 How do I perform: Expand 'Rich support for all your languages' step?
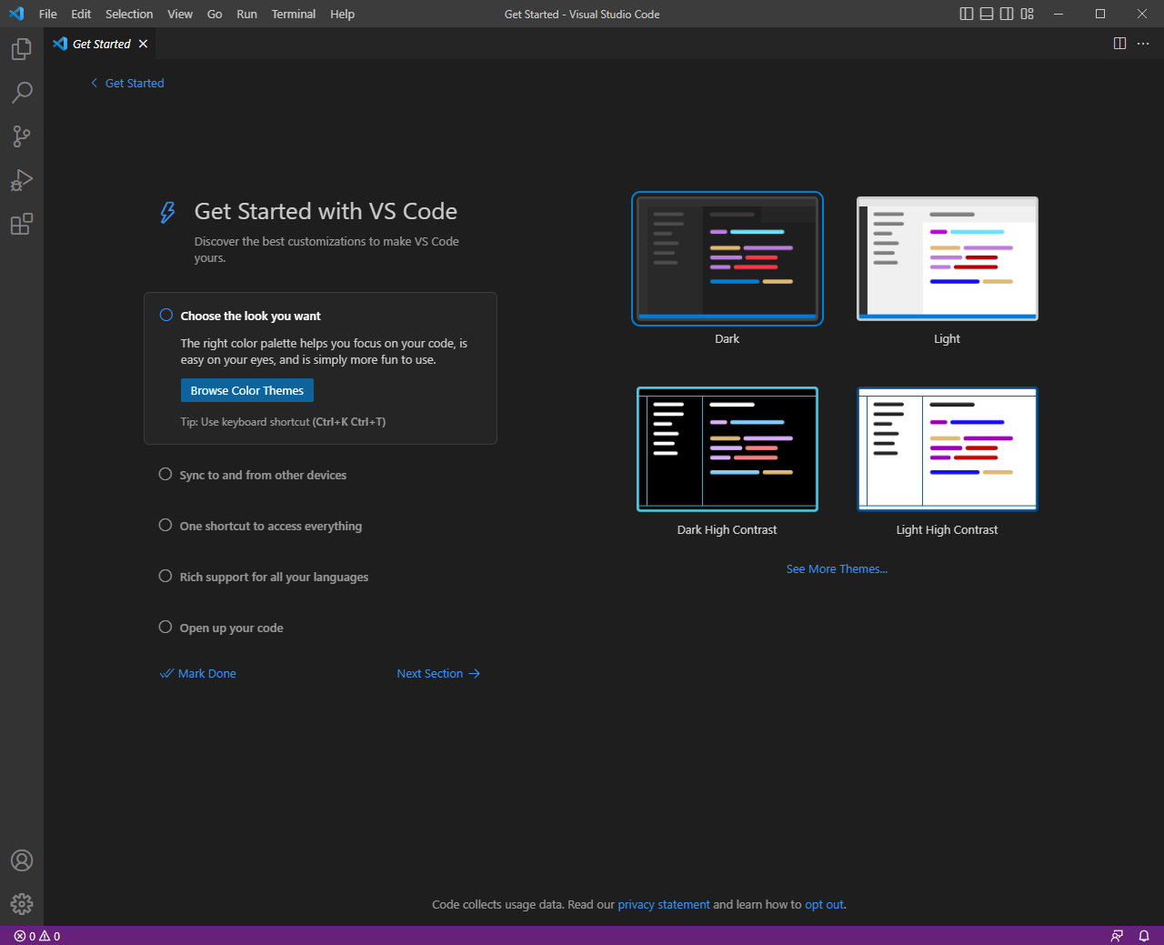pos(274,577)
